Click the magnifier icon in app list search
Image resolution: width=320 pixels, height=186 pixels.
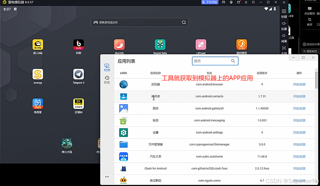233,61
